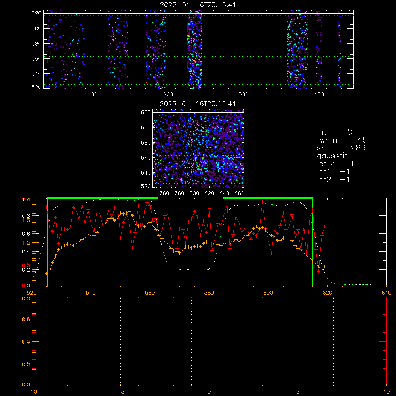The image size is (396, 396).
Task: Click the x-axis tick label 400 on top strip plot
Action: pos(319,95)
